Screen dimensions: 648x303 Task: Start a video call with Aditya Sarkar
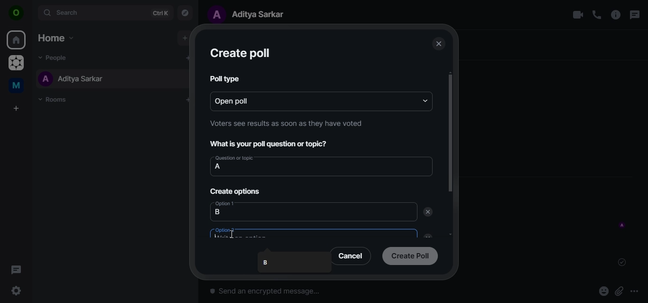(x=577, y=15)
